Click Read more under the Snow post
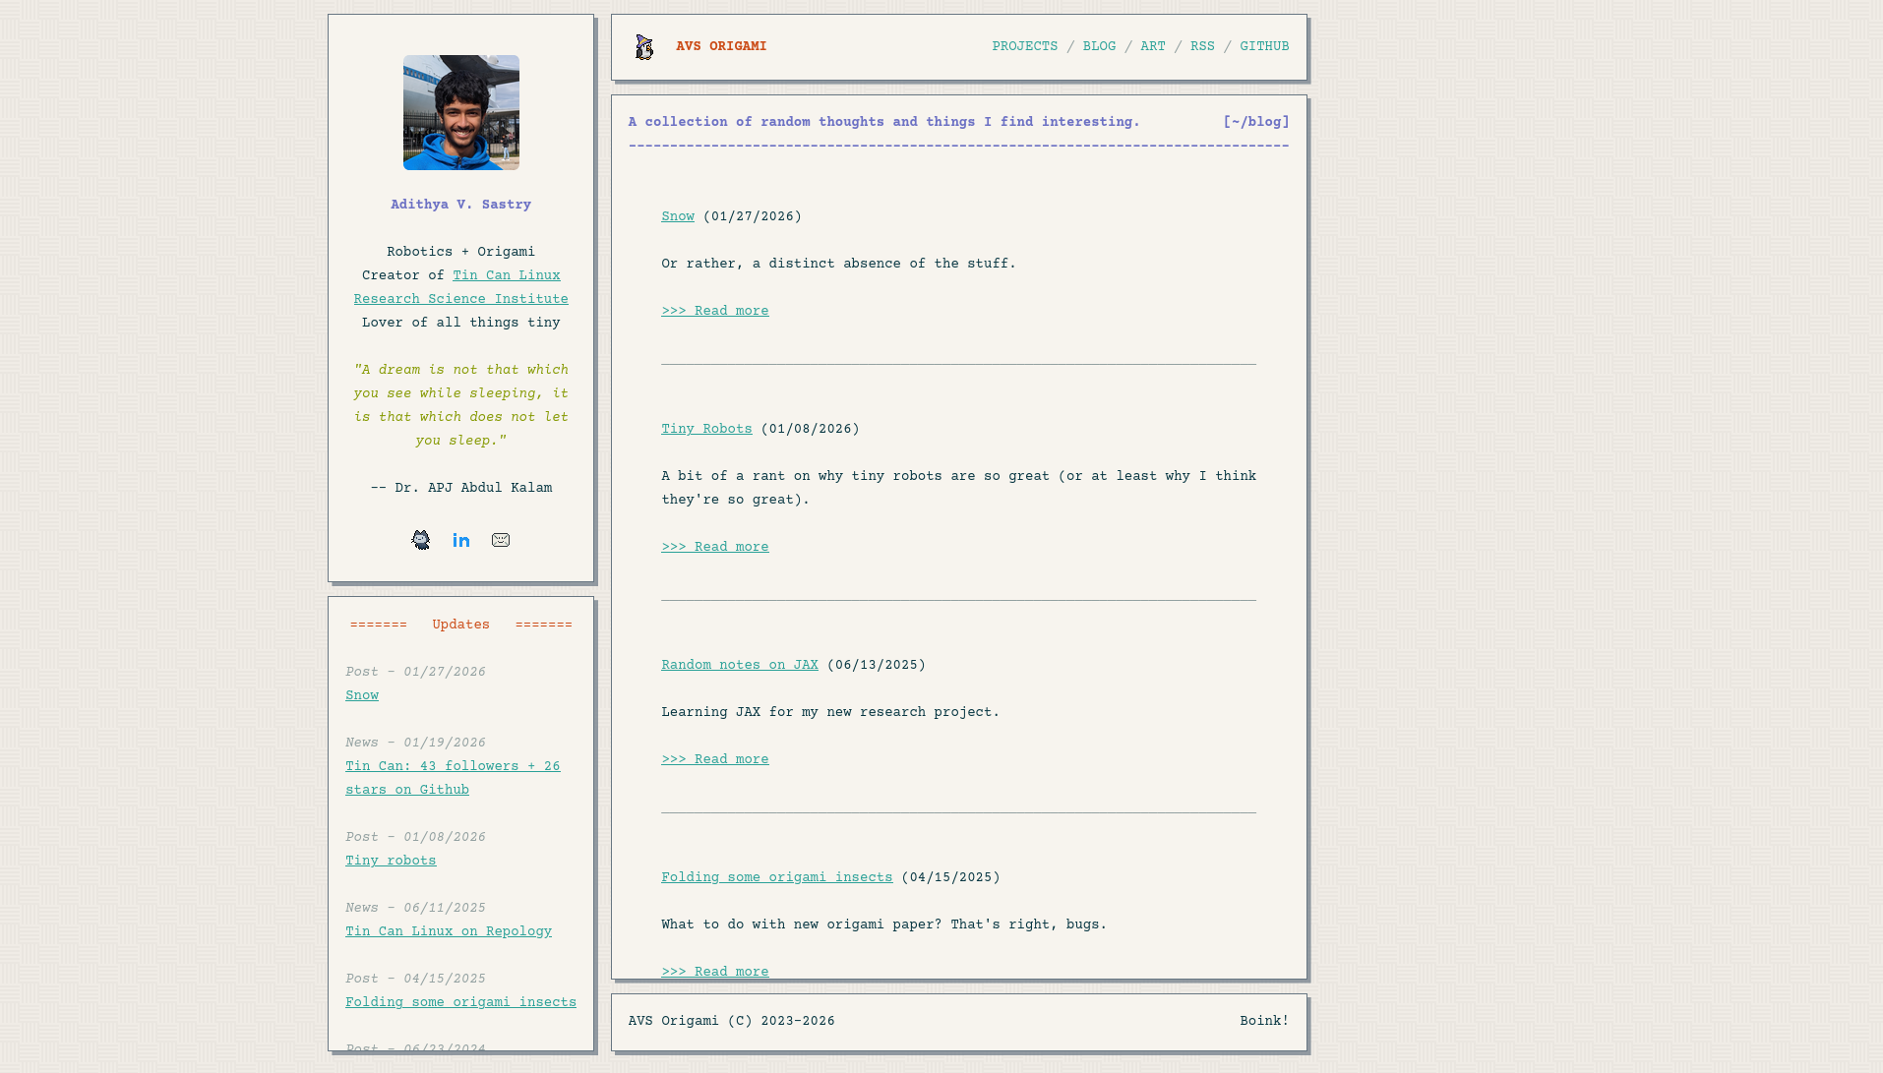Viewport: 1883px width, 1073px height. 715,311
